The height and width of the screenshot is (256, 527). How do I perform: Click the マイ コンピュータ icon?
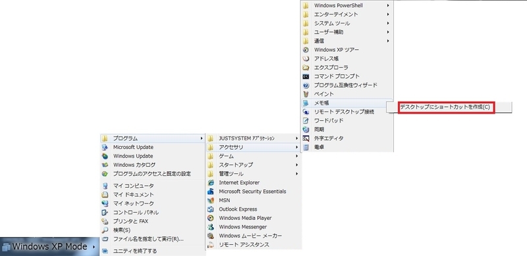point(105,186)
